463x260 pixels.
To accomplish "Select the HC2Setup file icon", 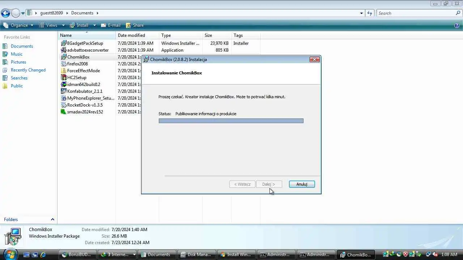I will (64, 78).
